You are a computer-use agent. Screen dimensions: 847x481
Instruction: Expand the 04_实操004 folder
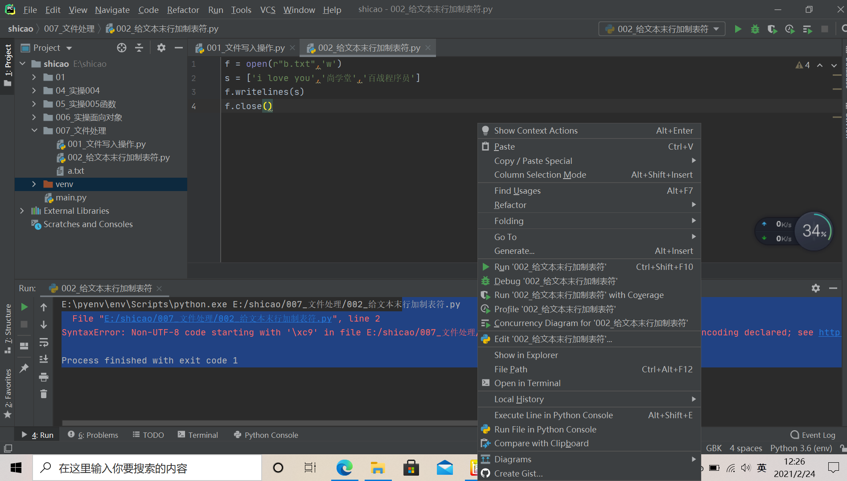click(x=34, y=90)
